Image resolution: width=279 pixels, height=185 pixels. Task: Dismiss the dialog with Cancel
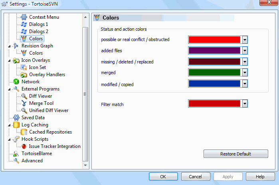196,177
